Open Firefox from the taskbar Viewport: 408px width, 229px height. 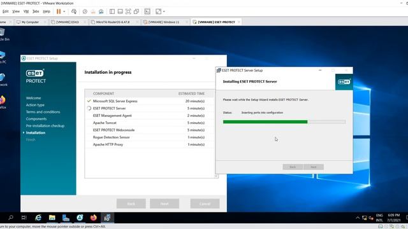pos(94,218)
